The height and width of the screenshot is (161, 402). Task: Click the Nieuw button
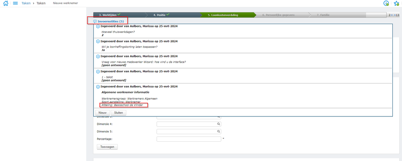click(x=103, y=112)
